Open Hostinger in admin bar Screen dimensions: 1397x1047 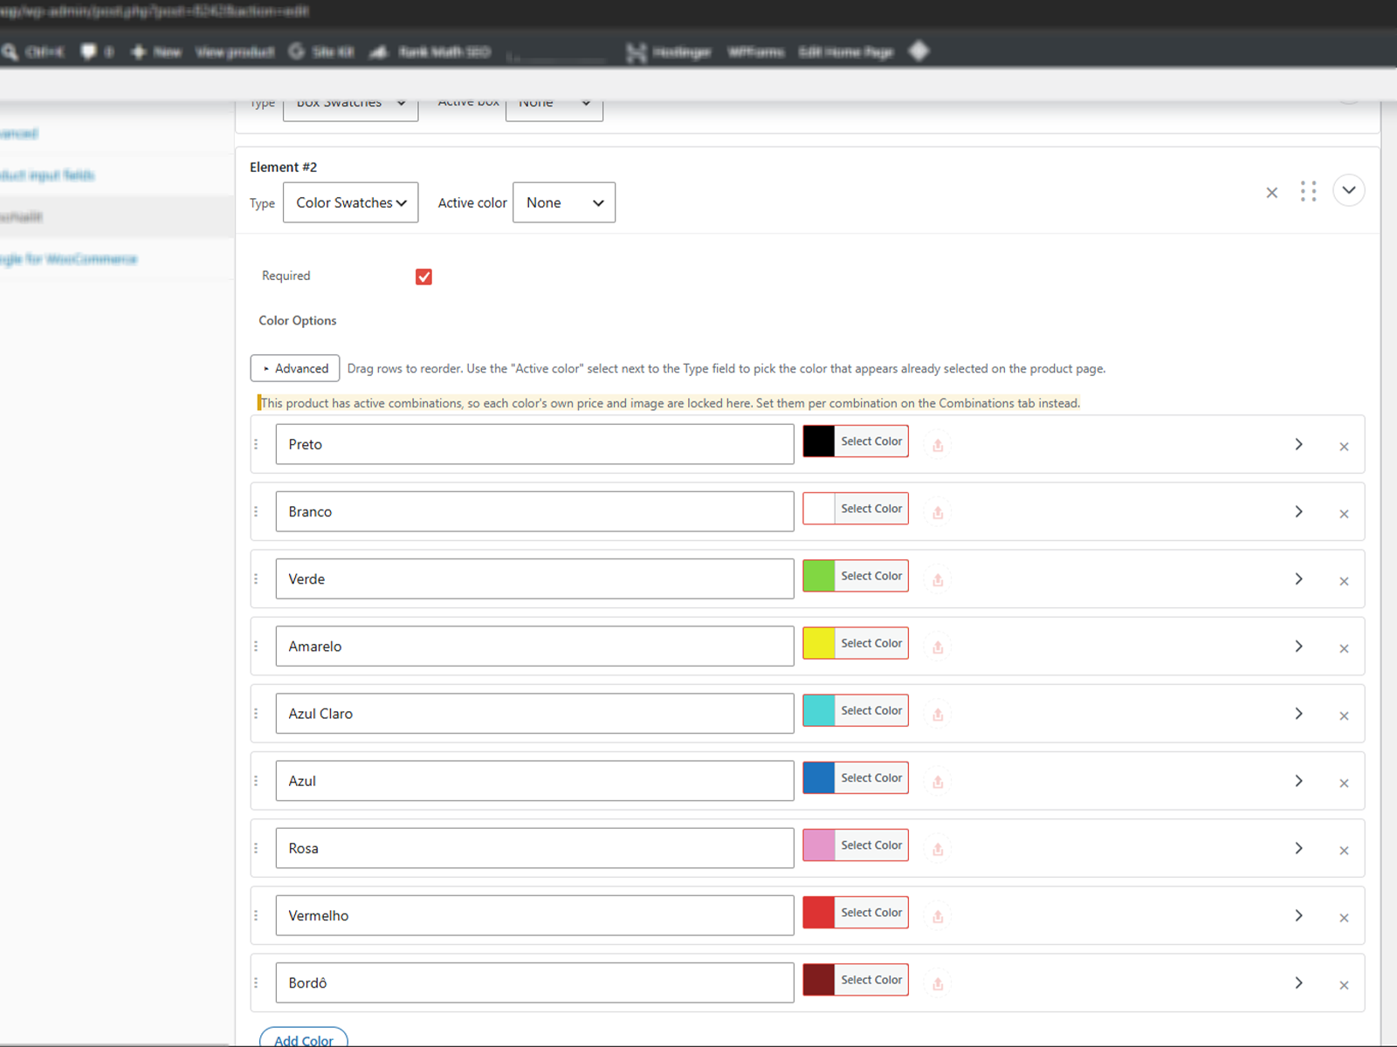669,52
